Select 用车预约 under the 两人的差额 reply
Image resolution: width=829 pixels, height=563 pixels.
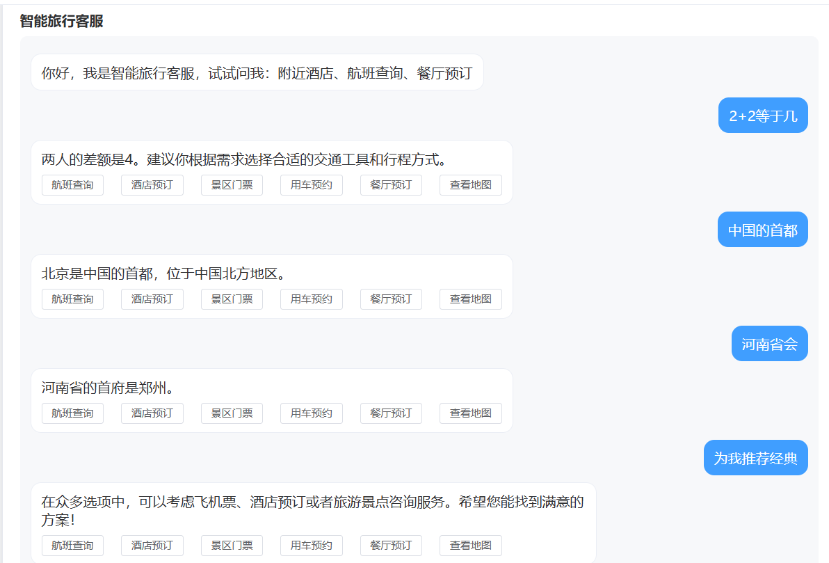[311, 185]
